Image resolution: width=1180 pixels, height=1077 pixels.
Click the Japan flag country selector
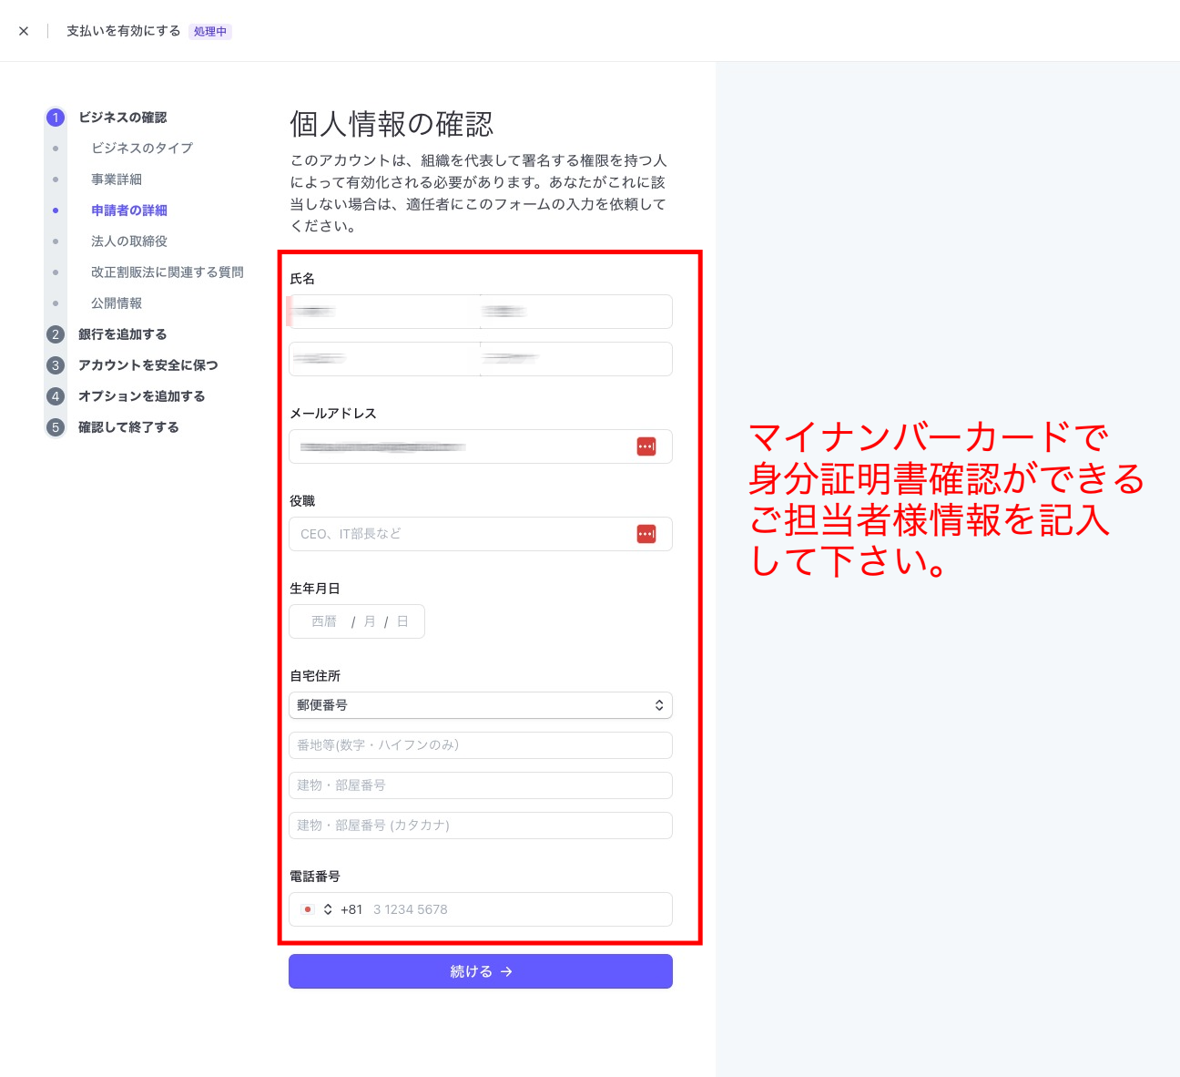click(308, 909)
